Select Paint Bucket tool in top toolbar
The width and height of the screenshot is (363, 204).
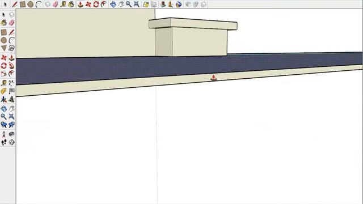[x=71, y=4]
